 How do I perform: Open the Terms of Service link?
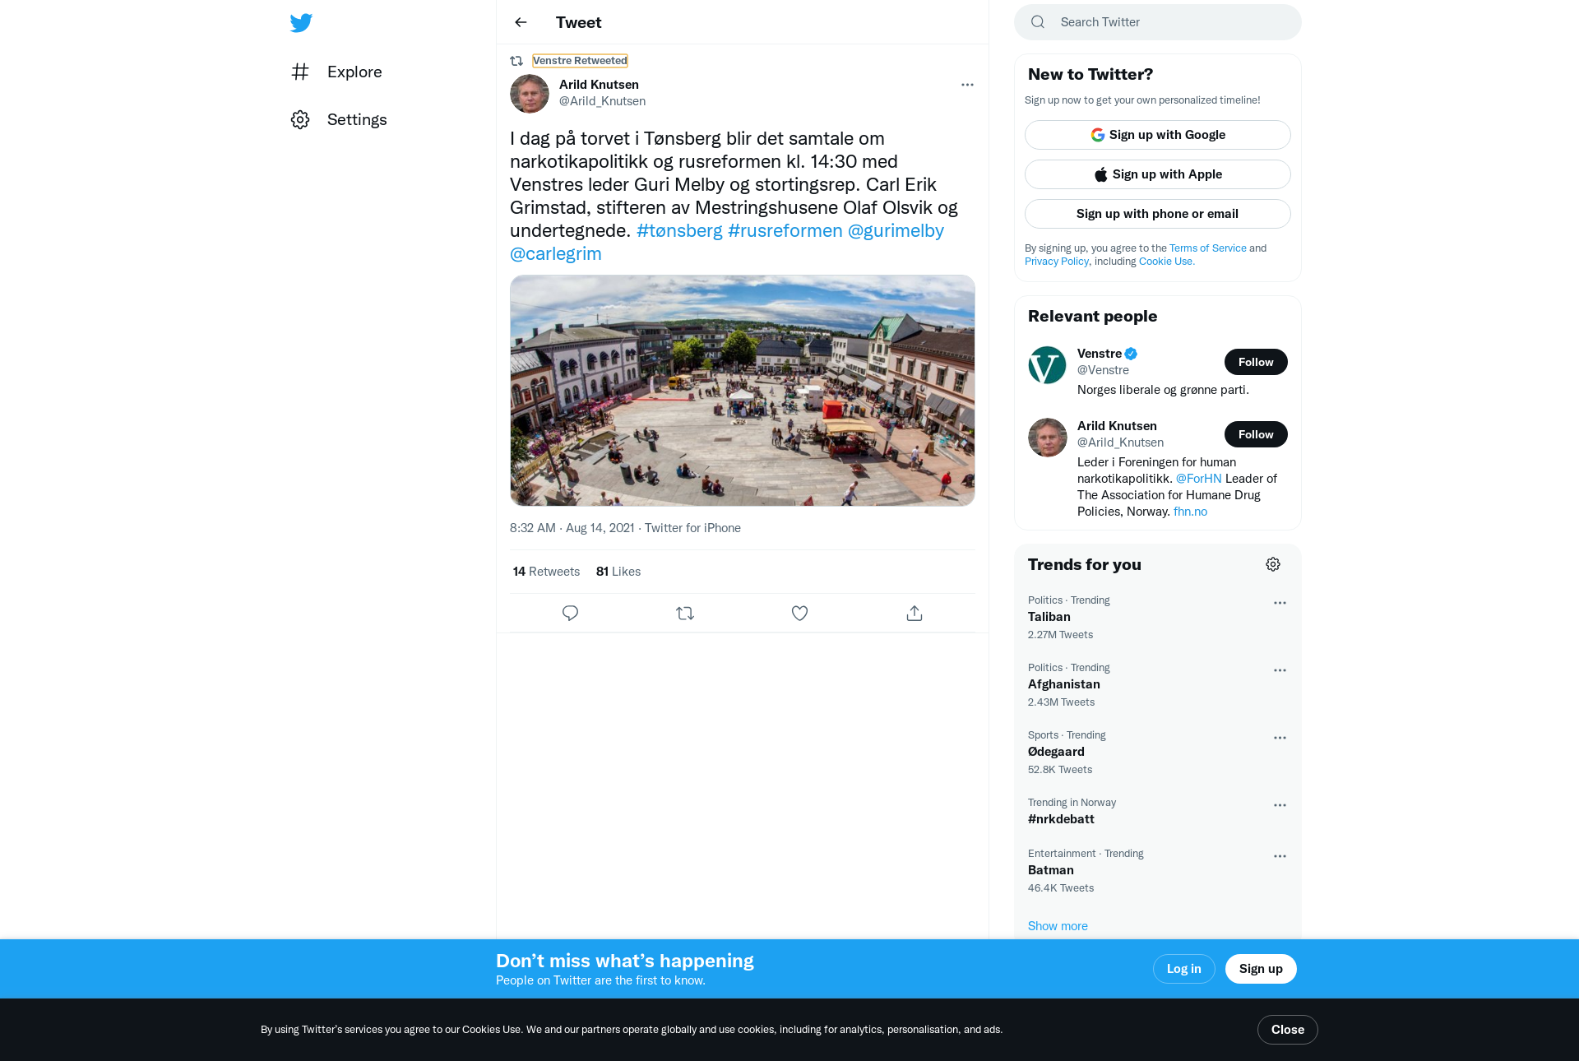pyautogui.click(x=1207, y=248)
